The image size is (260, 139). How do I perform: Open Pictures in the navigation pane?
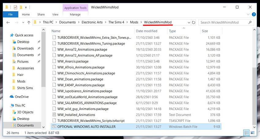23,62
